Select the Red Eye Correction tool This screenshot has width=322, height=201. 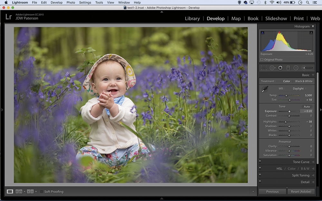tap(279, 68)
